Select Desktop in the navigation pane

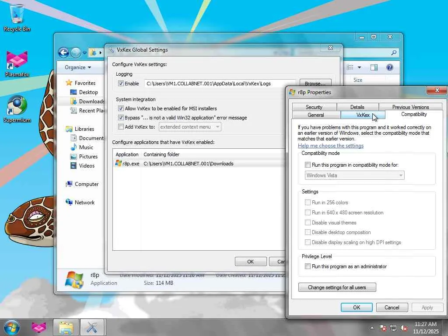[88, 92]
